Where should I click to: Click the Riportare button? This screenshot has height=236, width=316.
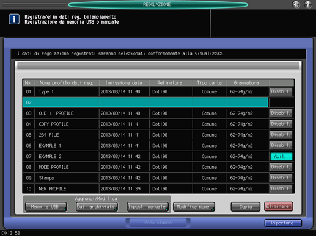pyautogui.click(x=283, y=223)
